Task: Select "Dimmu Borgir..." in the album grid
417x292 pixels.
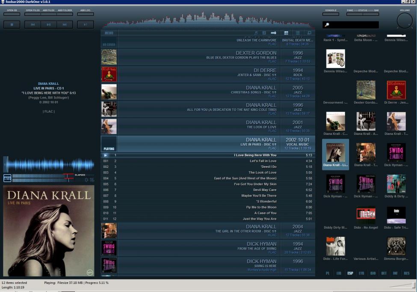Action: 396,249
